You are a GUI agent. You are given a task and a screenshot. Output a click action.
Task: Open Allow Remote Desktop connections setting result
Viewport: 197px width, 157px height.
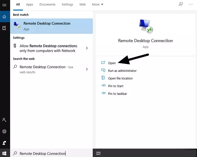pyautogui.click(x=52, y=48)
